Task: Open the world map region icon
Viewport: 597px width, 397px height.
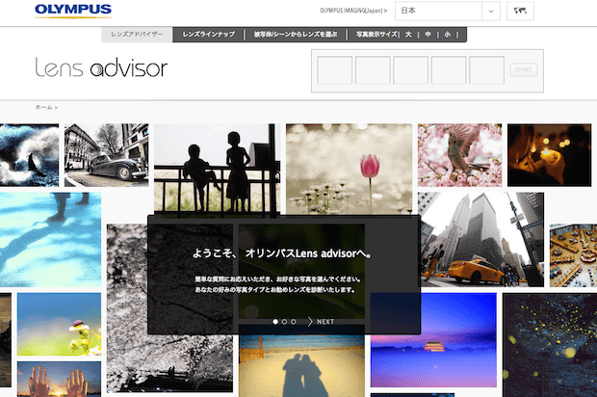Action: click(x=524, y=12)
